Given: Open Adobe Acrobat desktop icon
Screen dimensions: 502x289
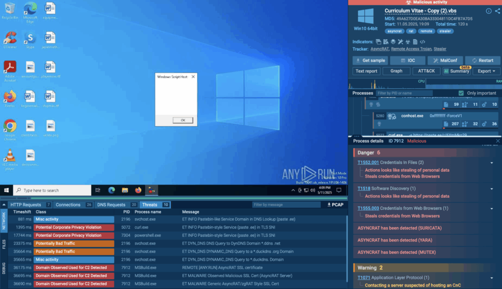Looking at the screenshot, I should (10, 71).
